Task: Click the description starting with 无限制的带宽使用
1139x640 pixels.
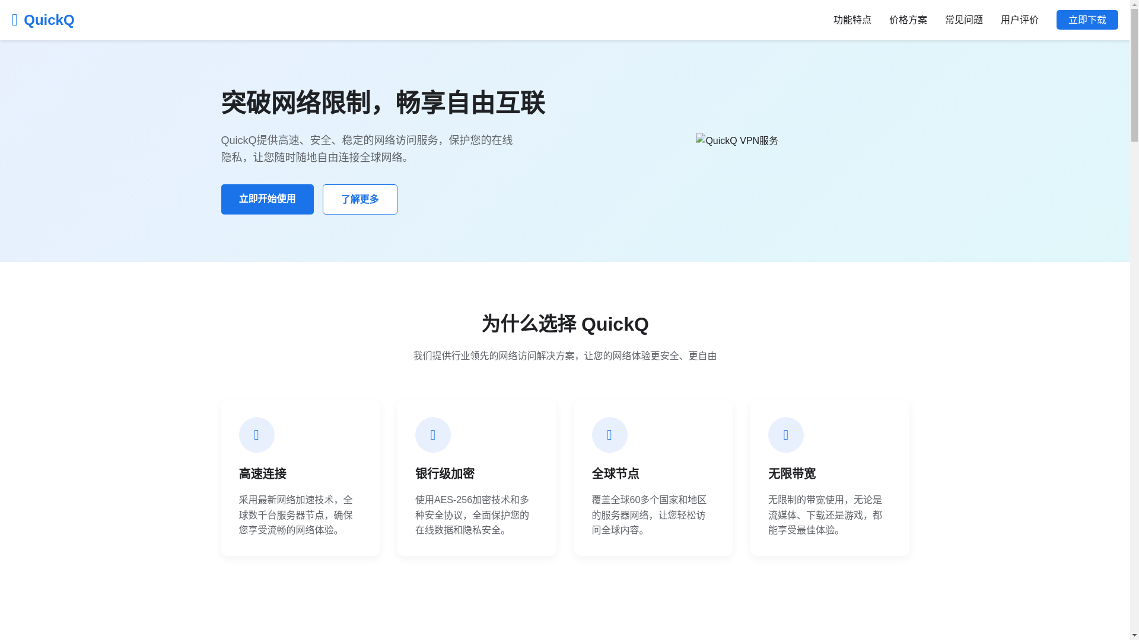Action: pos(825,515)
